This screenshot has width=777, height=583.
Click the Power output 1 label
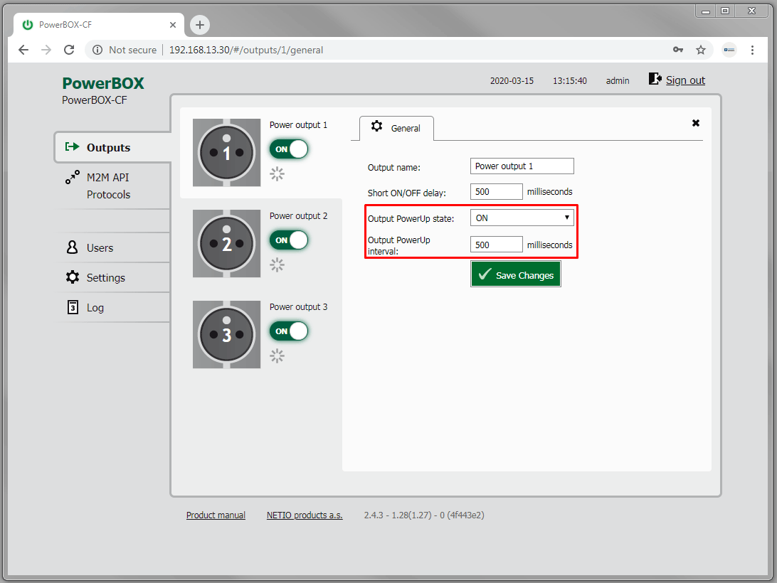pos(298,125)
